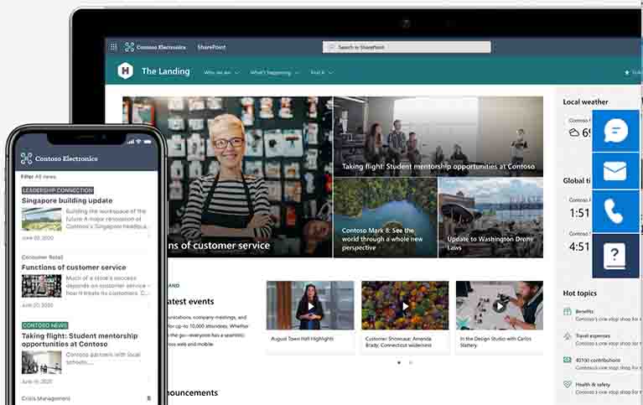This screenshot has height=405, width=643.
Task: Open the phone call floating button
Action: [x=615, y=212]
